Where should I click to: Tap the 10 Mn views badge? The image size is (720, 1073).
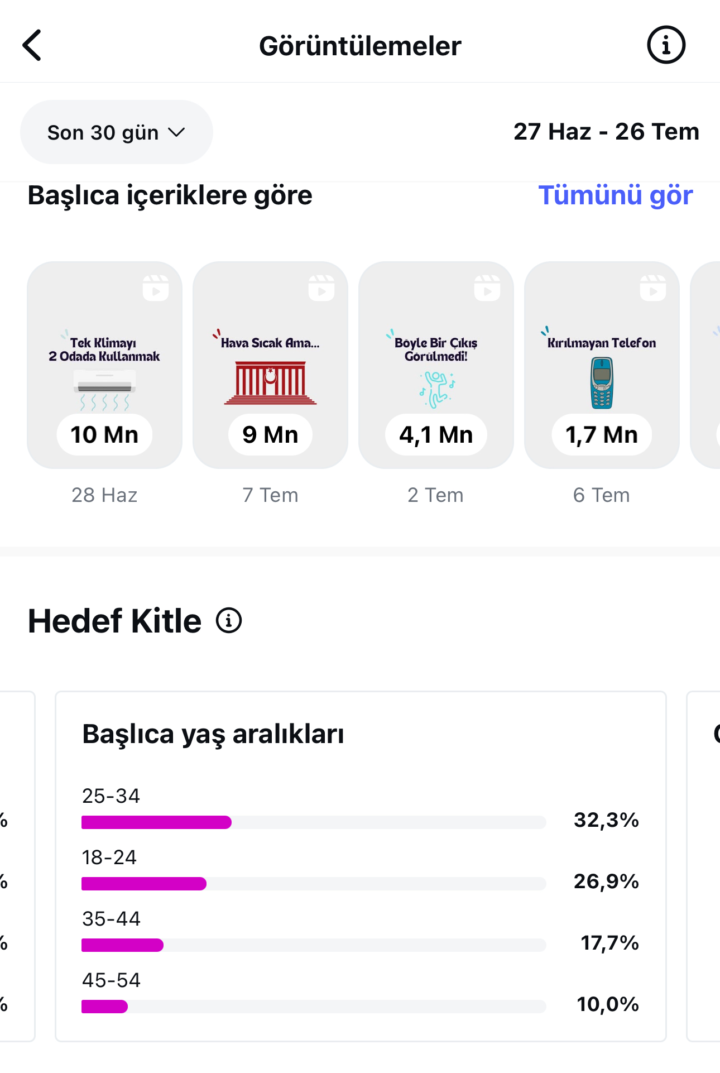[104, 434]
